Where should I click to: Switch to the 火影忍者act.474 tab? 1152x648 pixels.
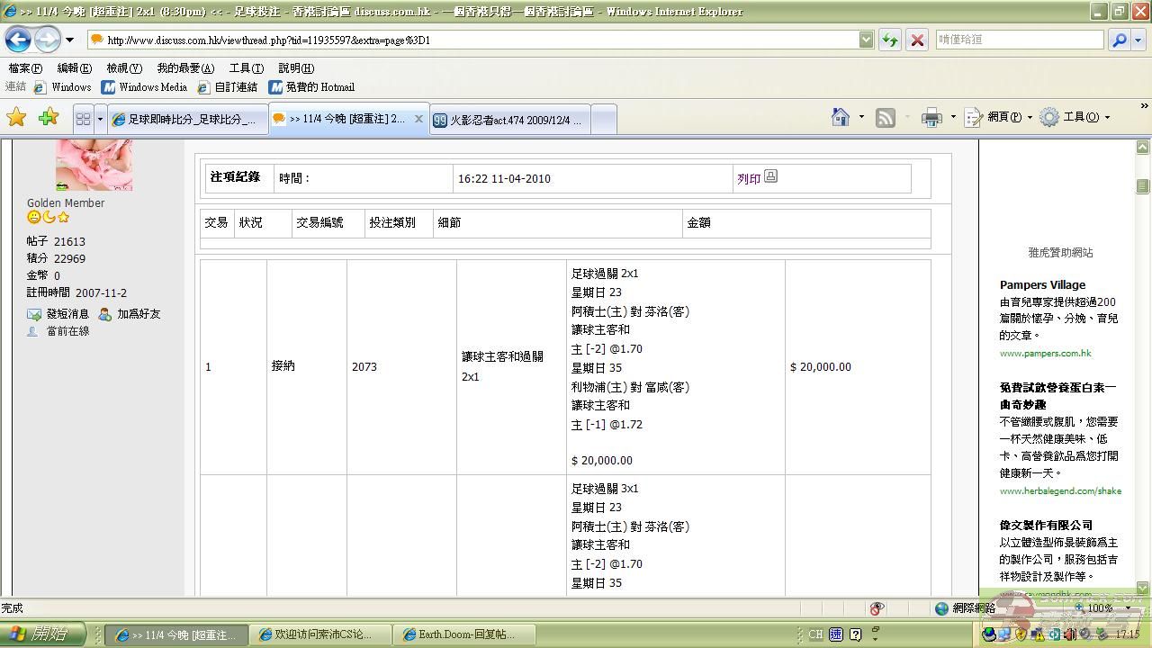point(508,120)
